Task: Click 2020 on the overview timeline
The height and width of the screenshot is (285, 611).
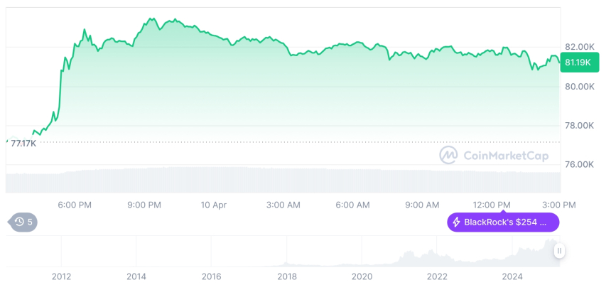Action: [362, 276]
